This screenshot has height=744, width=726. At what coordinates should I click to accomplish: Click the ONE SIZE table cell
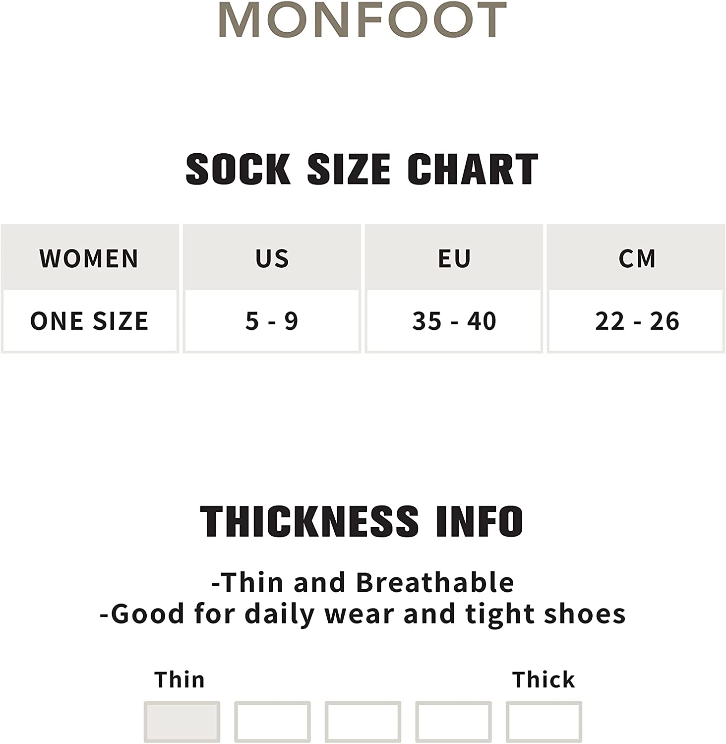[89, 321]
